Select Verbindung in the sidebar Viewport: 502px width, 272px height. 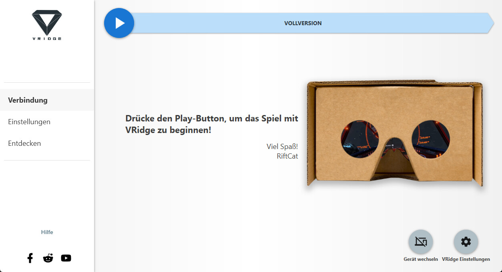47,100
